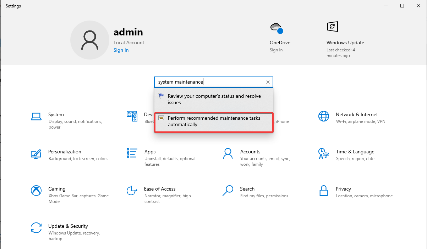
Task: Click the admin profile picture
Action: 89,40
